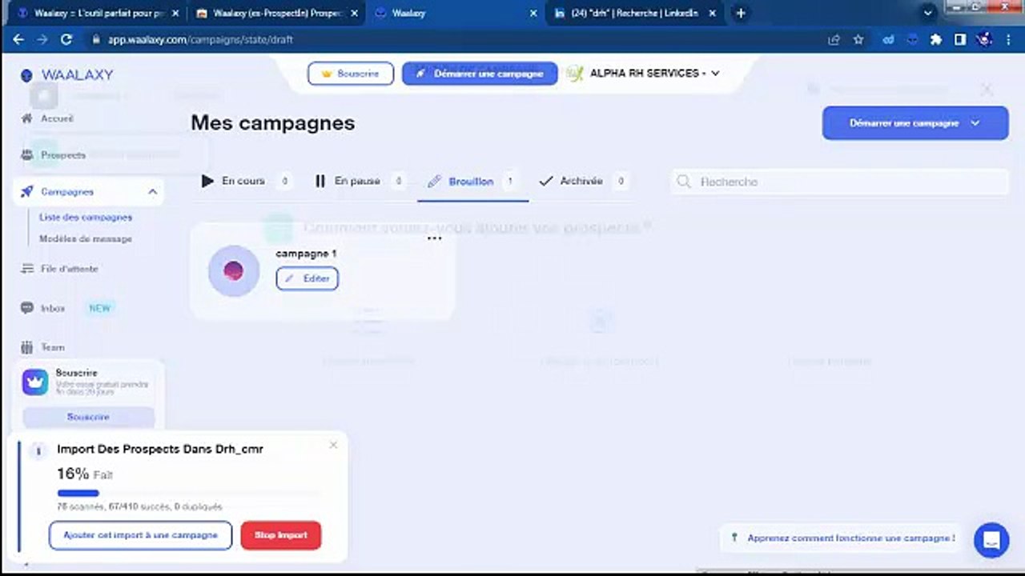1025x576 pixels.
Task: Close the import prospects notification
Action: pyautogui.click(x=333, y=445)
